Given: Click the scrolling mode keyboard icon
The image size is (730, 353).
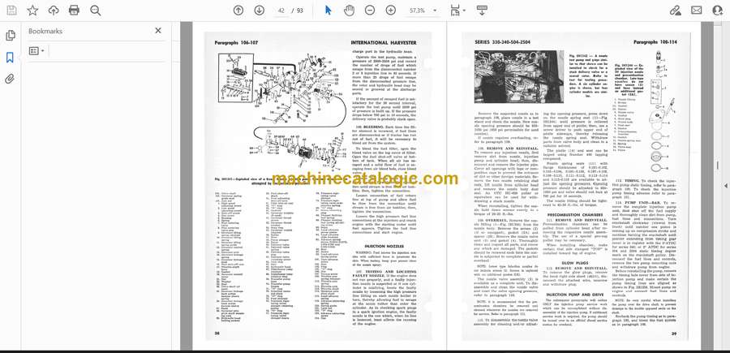Looking at the screenshot, I should pyautogui.click(x=482, y=11).
